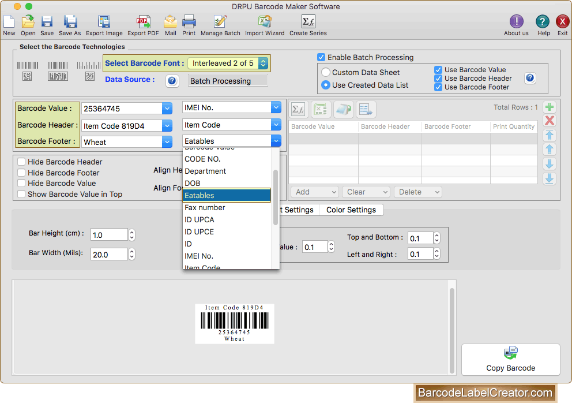Click the Top and Bottom margin field

point(420,238)
